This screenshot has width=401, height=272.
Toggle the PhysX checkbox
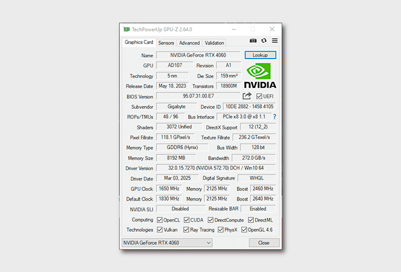(221, 230)
